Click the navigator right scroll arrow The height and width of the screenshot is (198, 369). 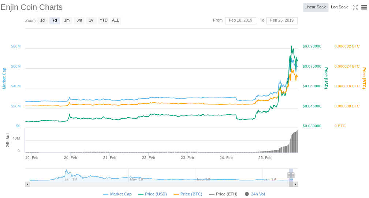pyautogui.click(x=295, y=184)
